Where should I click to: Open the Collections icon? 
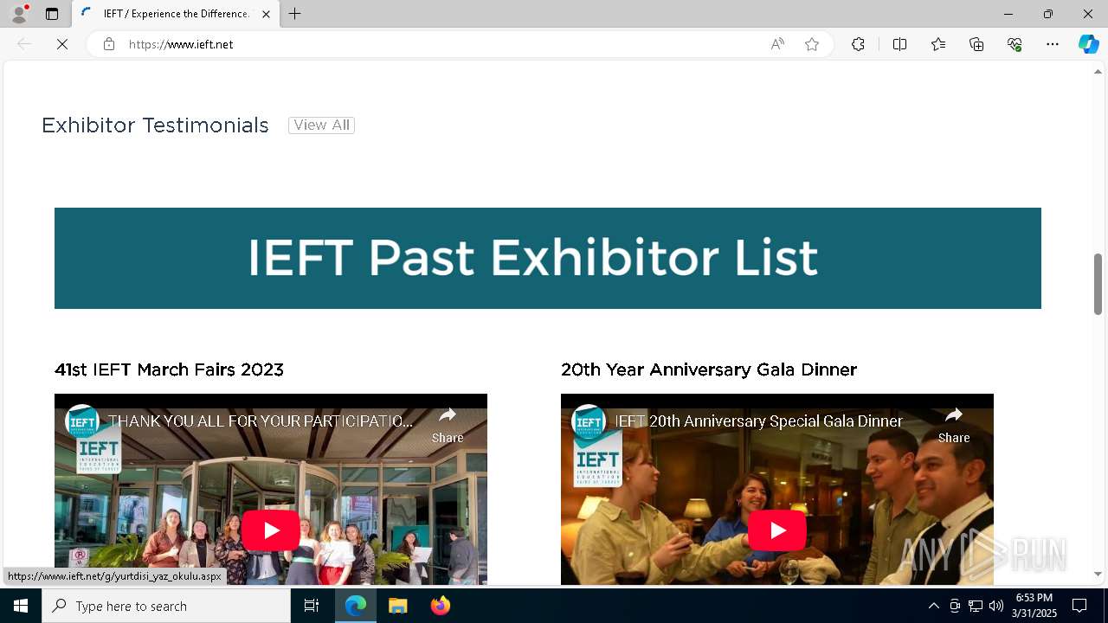pos(976,44)
